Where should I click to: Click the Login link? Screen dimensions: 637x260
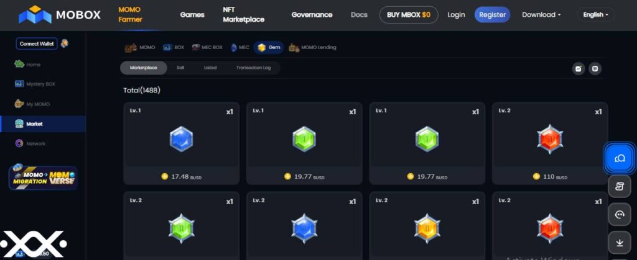456,15
